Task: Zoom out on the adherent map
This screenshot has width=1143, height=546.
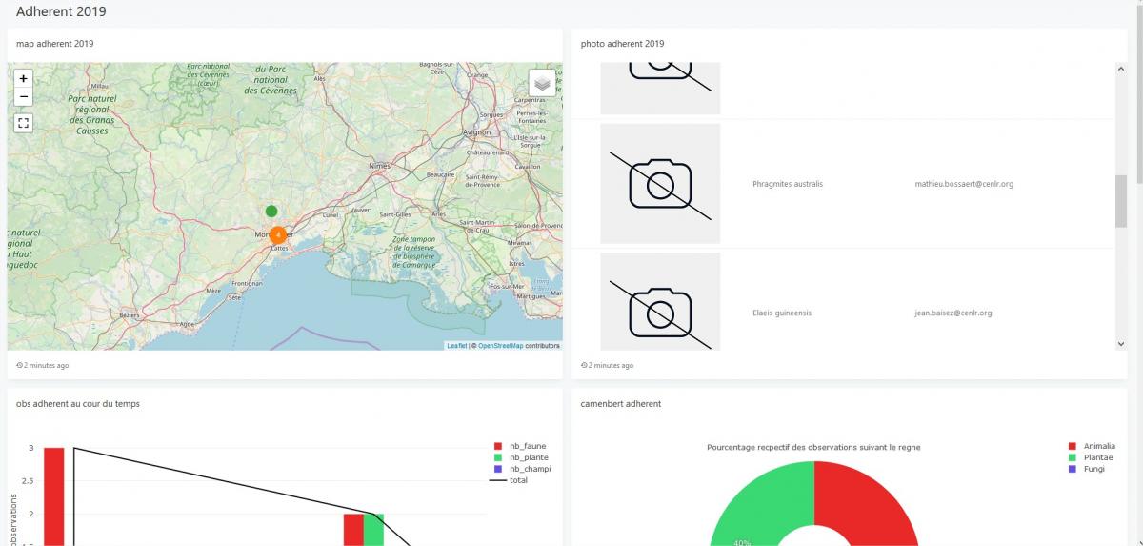Action: pos(24,97)
